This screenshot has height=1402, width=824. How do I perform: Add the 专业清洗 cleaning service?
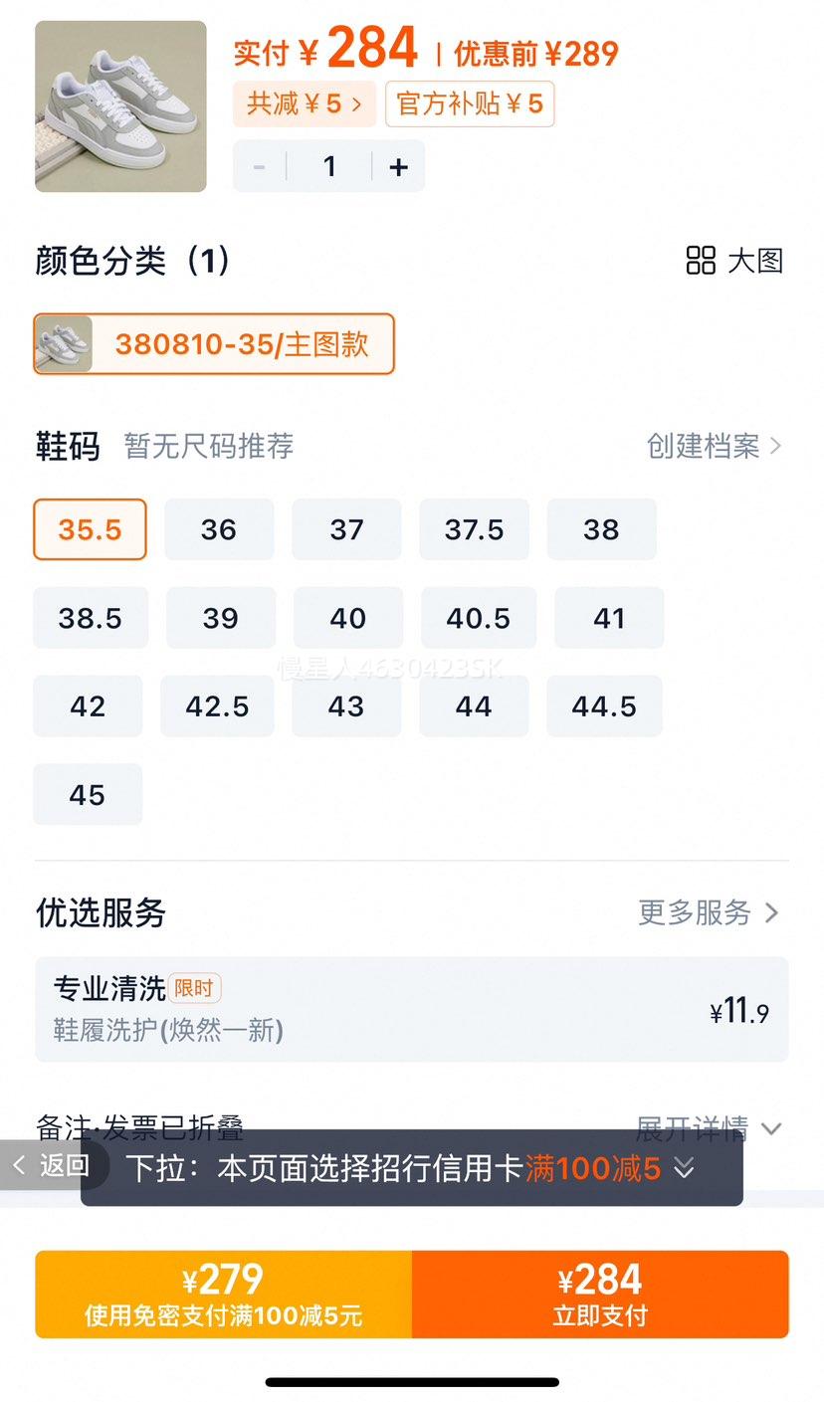[412, 1010]
